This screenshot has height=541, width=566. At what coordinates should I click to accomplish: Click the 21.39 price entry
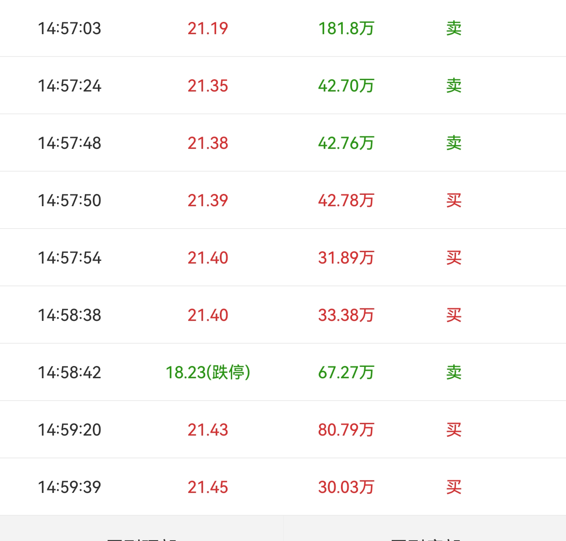[208, 200]
